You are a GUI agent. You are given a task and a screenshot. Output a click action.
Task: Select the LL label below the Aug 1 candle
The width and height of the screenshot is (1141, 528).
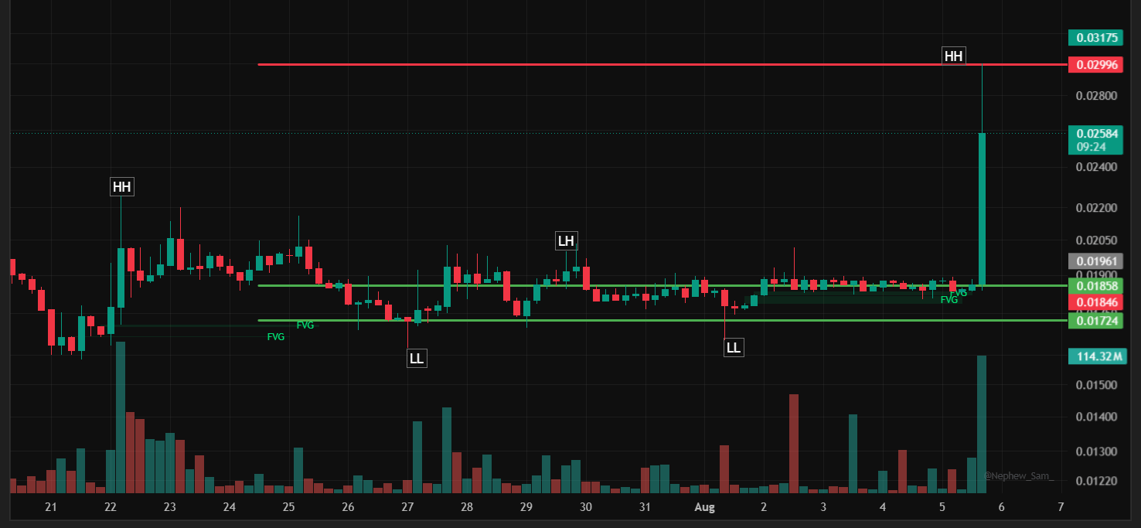(x=733, y=348)
